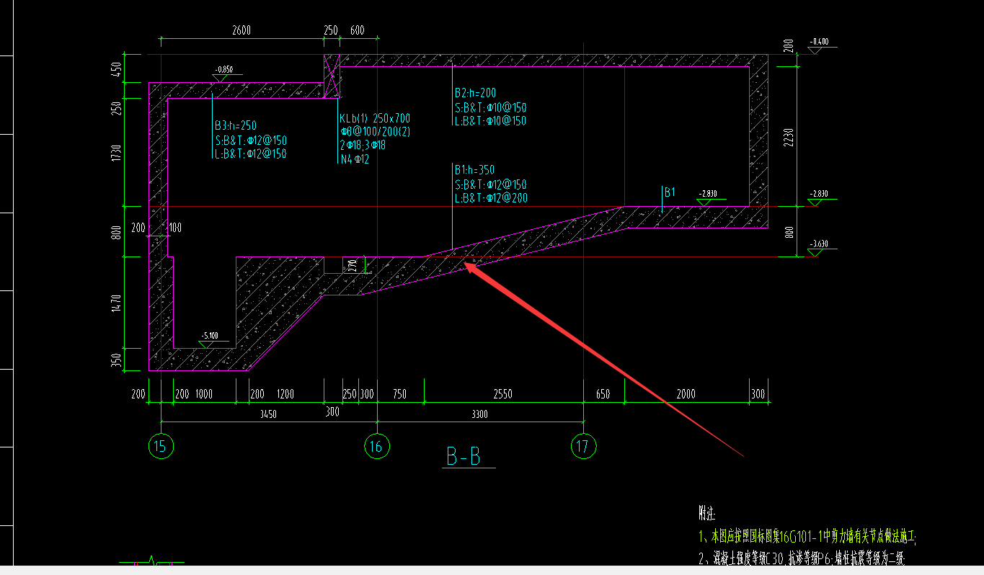Click the "附注:" notes heading
This screenshot has width=984, height=575.
[707, 514]
